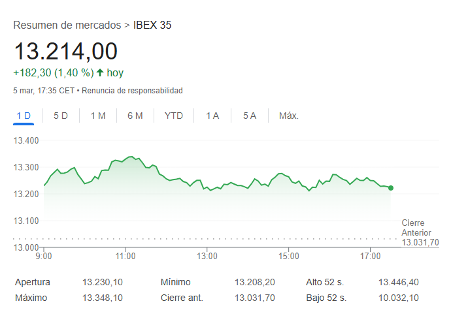Click the green endpoint dot on chart
The width and height of the screenshot is (451, 312).
[x=391, y=188]
